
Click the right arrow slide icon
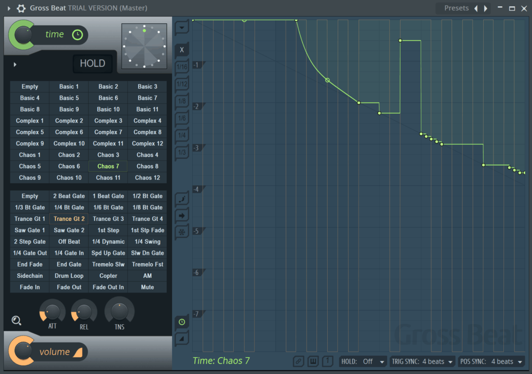point(182,216)
